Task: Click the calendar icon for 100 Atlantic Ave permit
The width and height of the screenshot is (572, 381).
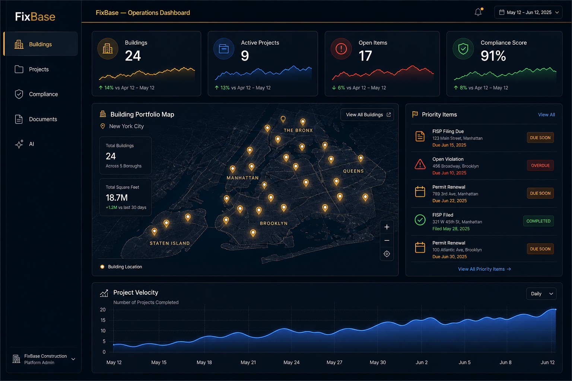Action: [420, 247]
